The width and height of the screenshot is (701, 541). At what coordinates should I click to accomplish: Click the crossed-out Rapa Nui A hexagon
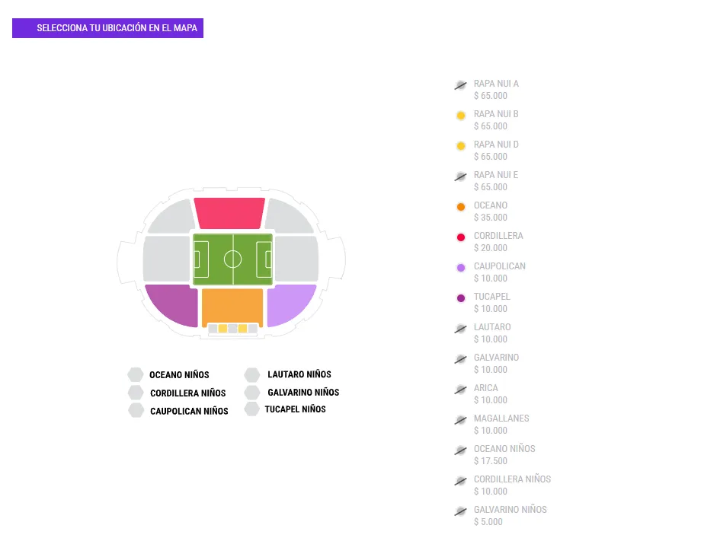pyautogui.click(x=460, y=84)
